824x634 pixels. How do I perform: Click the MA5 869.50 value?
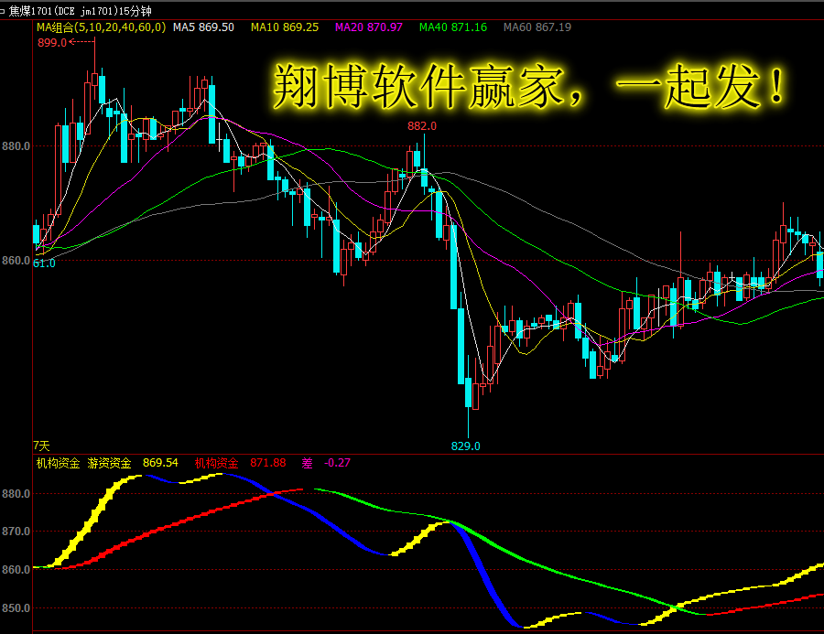[x=203, y=27]
